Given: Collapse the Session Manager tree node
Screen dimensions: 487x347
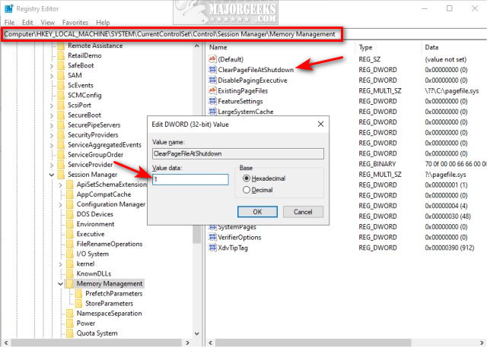Looking at the screenshot, I should click(x=52, y=175).
